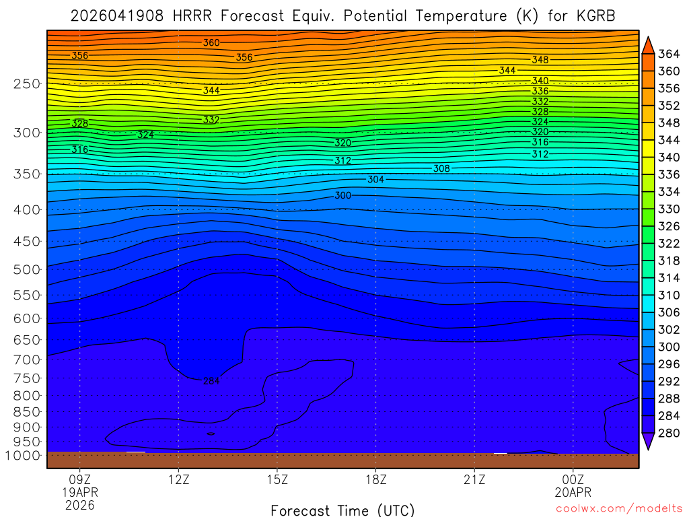Click the 284 contour label
The image size is (689, 517).
(211, 381)
